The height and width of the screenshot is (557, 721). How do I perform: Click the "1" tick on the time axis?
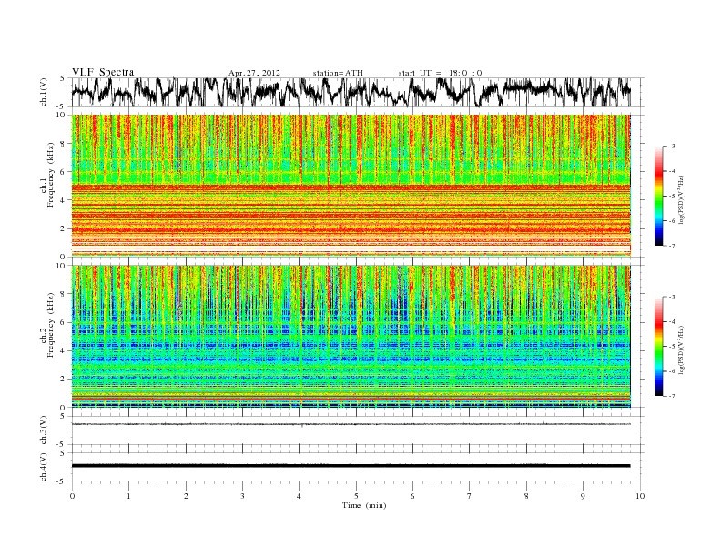(128, 496)
